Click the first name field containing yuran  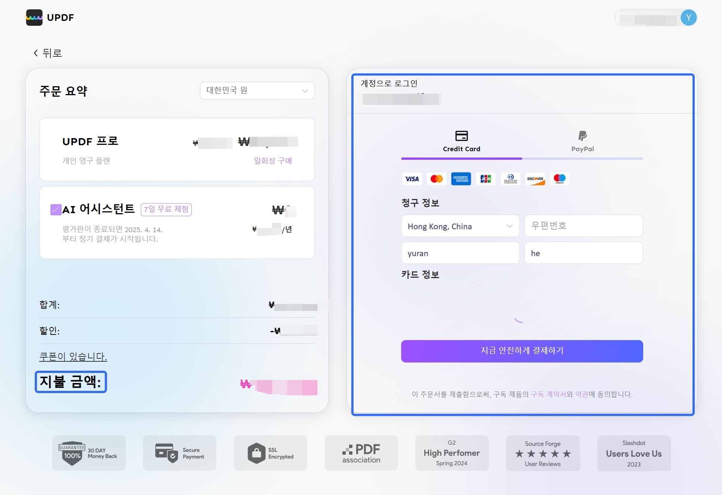(x=460, y=253)
